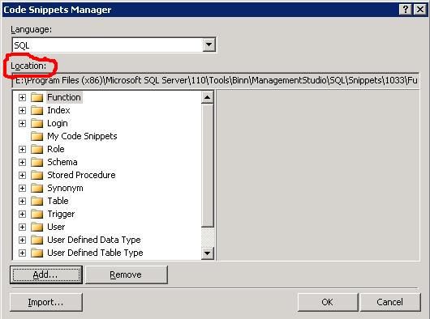Select the User tree item label
Image resolution: width=430 pixels, height=319 pixels.
pos(56,227)
